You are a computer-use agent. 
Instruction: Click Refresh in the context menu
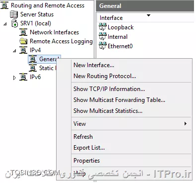[x=131, y=137]
